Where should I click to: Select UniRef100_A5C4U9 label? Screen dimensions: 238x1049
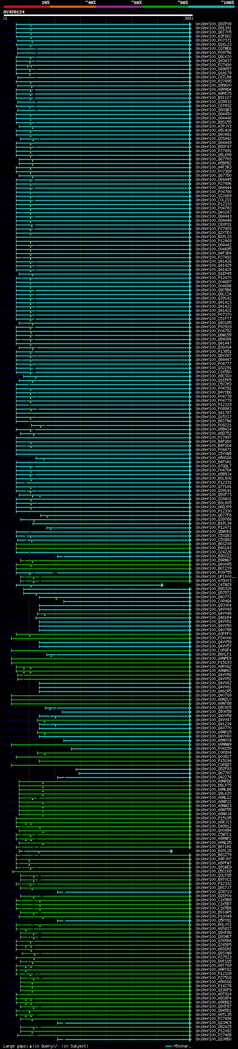point(213,130)
